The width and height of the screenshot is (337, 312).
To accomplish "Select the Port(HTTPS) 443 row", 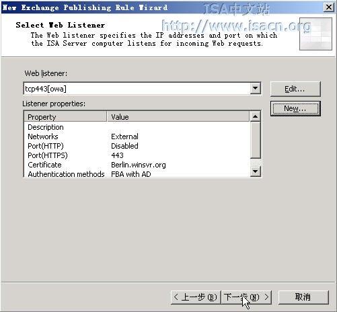I will (x=137, y=155).
